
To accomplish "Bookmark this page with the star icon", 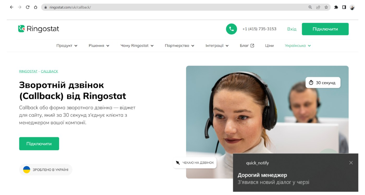I will [x=326, y=7].
